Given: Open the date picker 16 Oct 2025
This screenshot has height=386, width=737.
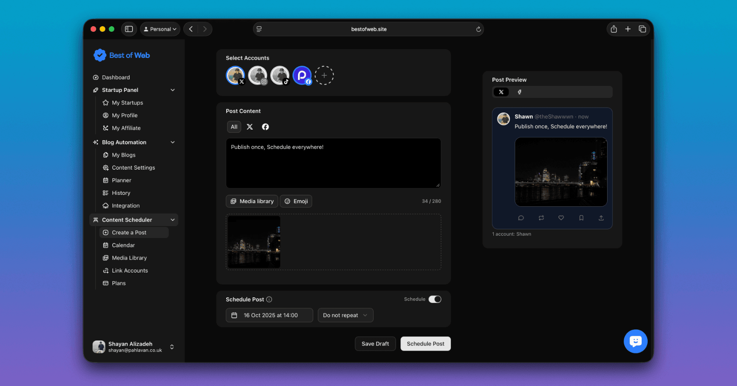Looking at the screenshot, I should tap(269, 315).
